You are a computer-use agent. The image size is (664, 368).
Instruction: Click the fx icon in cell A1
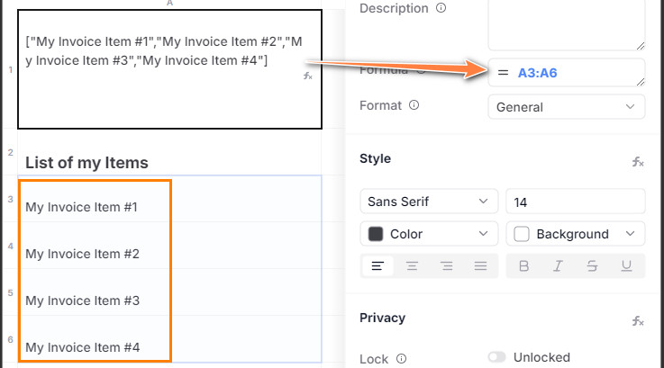(x=308, y=76)
